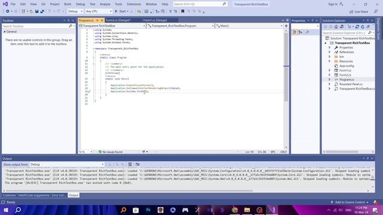383x215 pixels.
Task: Expand the References node
Action: click(x=330, y=52)
